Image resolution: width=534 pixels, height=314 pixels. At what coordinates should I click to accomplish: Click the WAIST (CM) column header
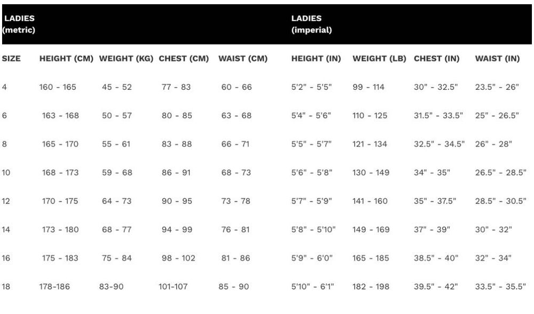tap(242, 59)
